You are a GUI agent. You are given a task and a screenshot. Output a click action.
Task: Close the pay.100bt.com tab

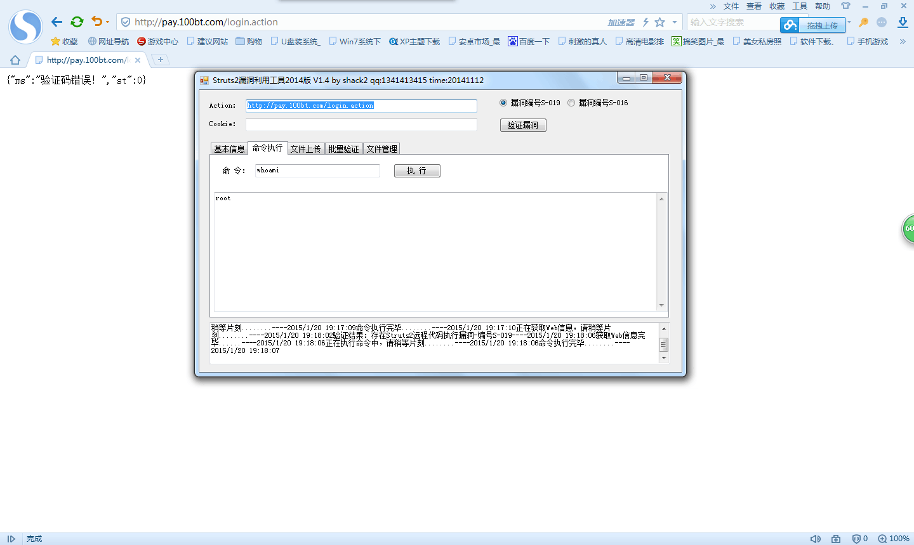pos(138,60)
